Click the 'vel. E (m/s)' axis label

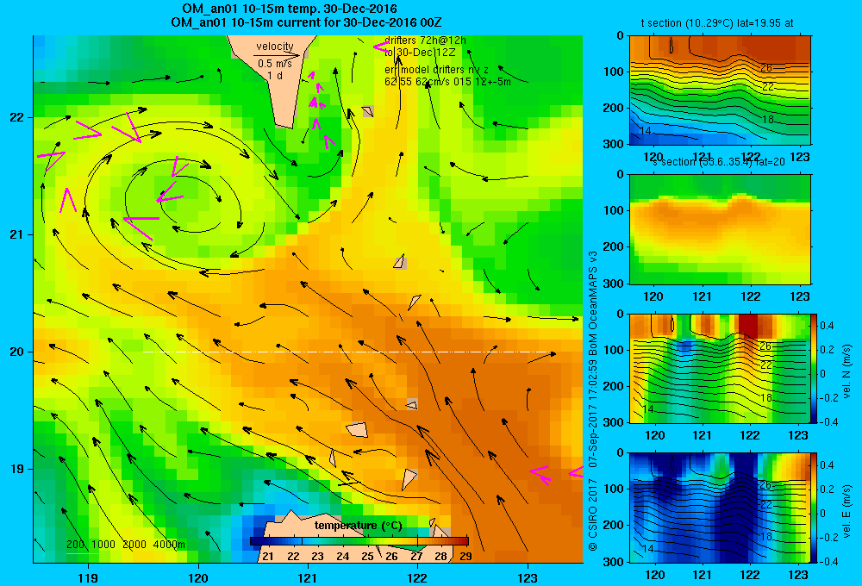tap(847, 511)
